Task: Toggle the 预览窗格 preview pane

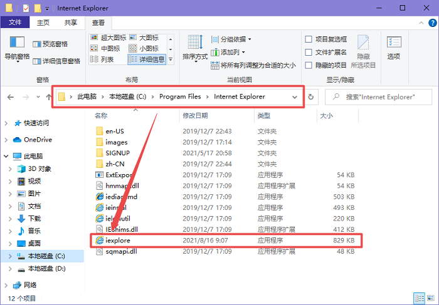Action: [50, 44]
